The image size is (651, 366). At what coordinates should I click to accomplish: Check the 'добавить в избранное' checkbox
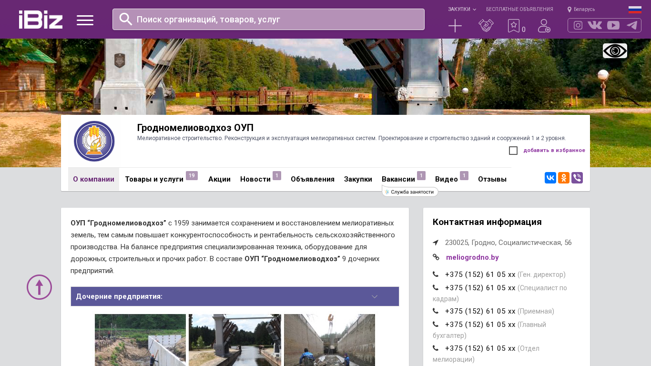click(513, 151)
